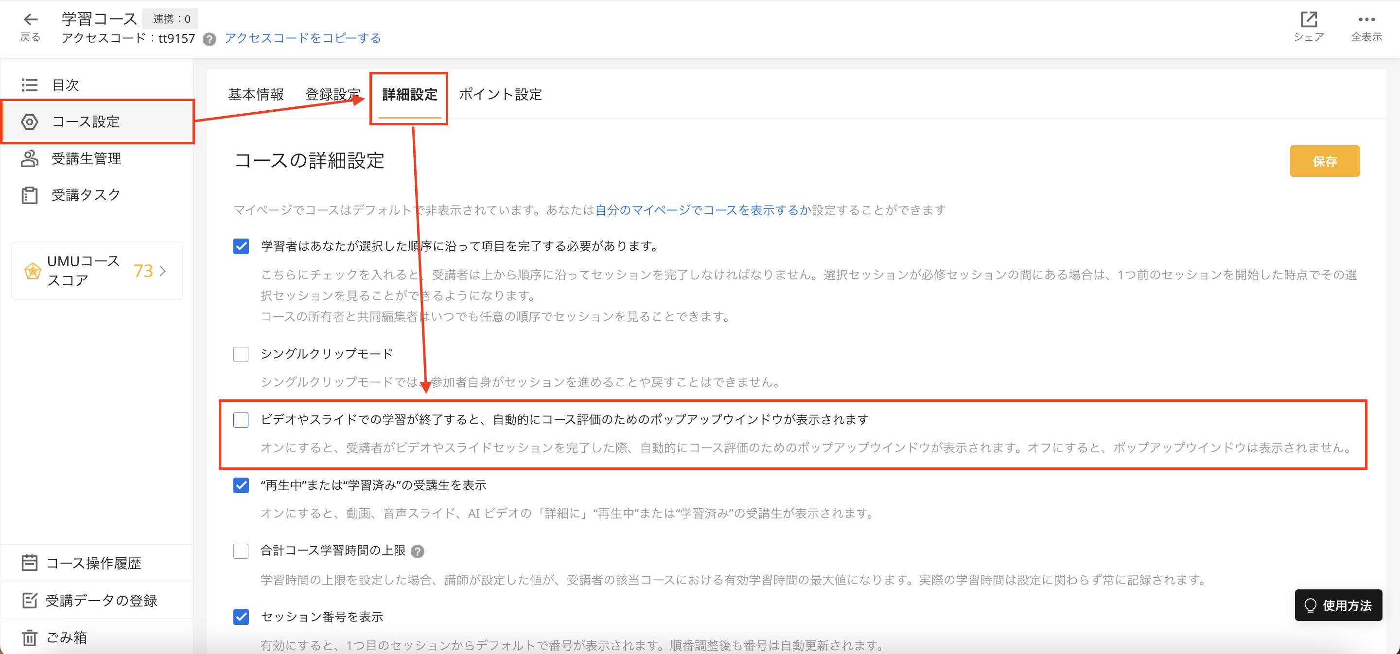Image resolution: width=1400 pixels, height=654 pixels.
Task: Open ごみ箱 trash icon
Action: (29, 637)
